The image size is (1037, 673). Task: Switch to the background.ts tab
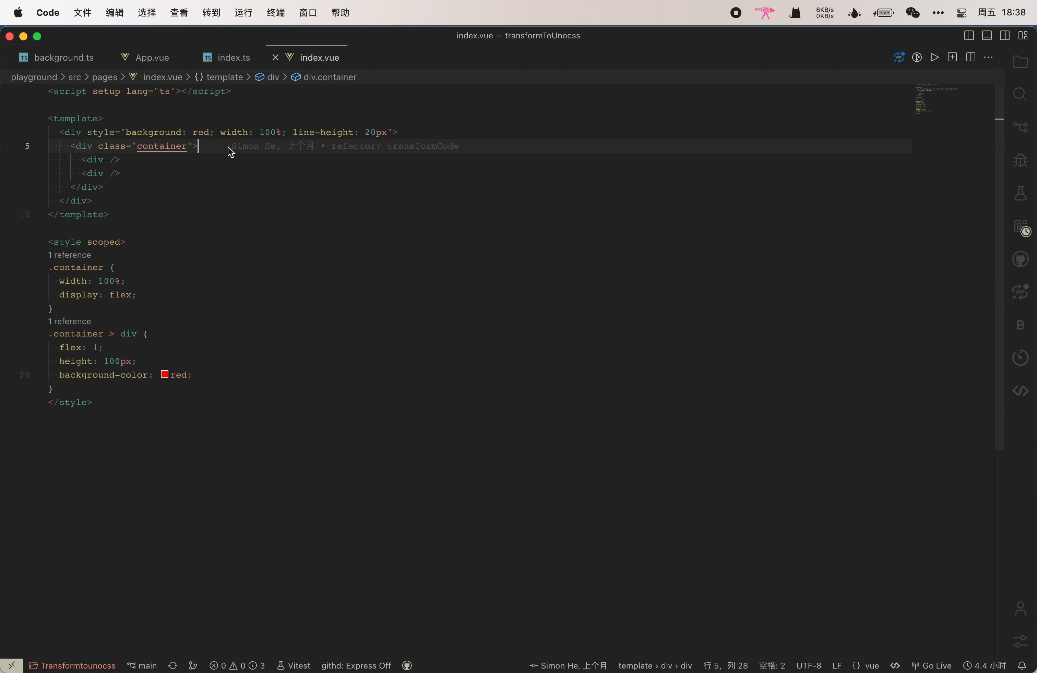[64, 58]
